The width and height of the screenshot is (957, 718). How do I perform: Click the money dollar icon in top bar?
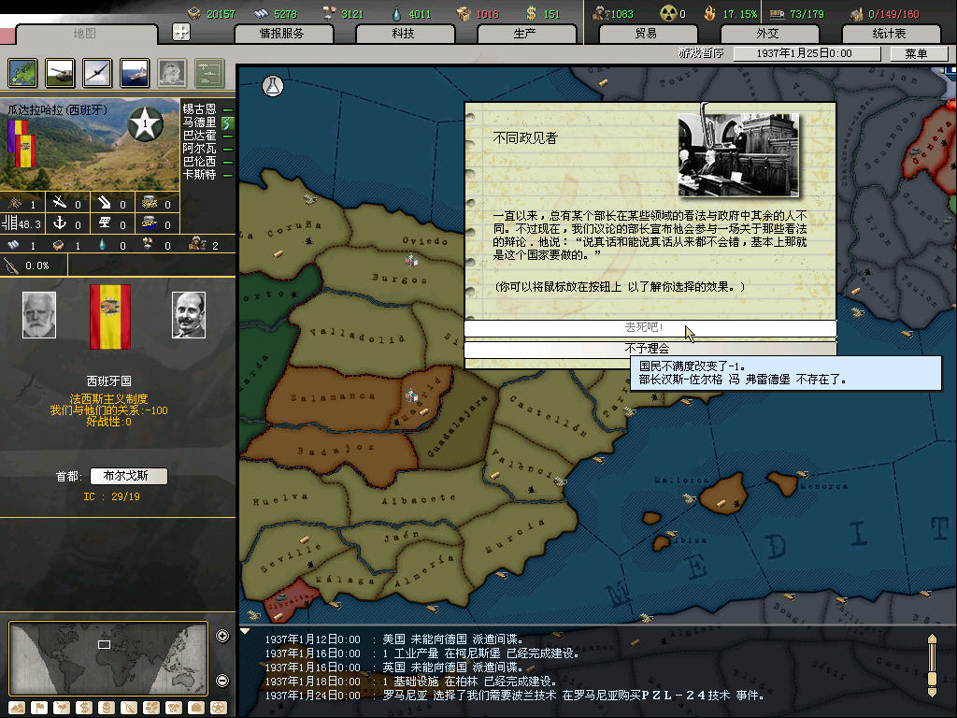click(532, 13)
